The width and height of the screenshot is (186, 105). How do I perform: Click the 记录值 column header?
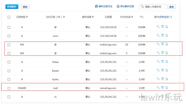point(108,17)
